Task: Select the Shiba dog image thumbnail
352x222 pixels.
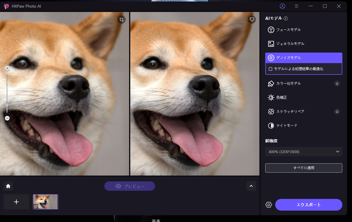Action: [46, 202]
